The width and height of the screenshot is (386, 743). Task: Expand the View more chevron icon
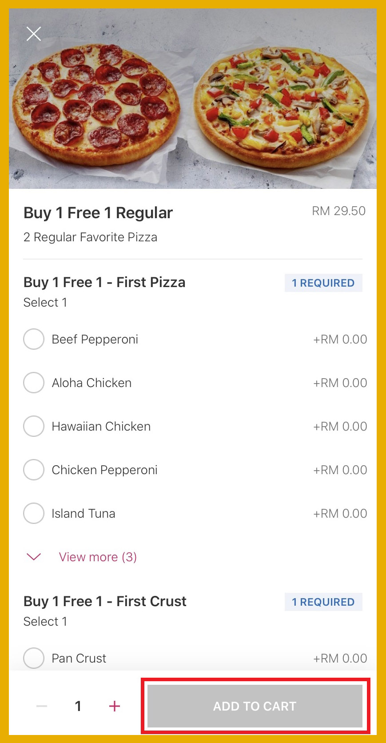coord(34,557)
